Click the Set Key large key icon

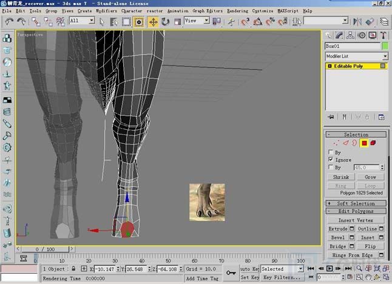(231, 272)
